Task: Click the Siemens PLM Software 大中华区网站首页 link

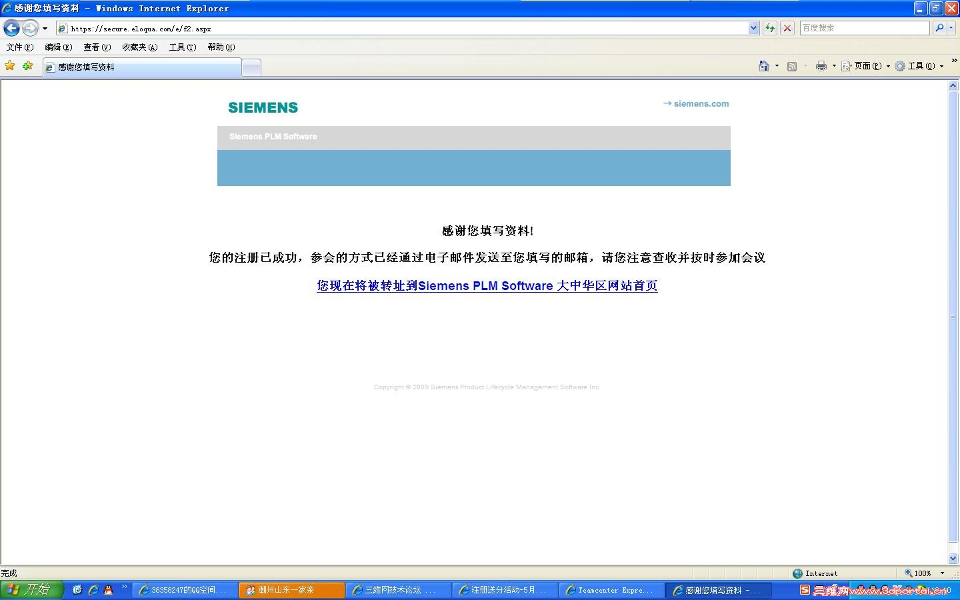Action: pyautogui.click(x=487, y=285)
